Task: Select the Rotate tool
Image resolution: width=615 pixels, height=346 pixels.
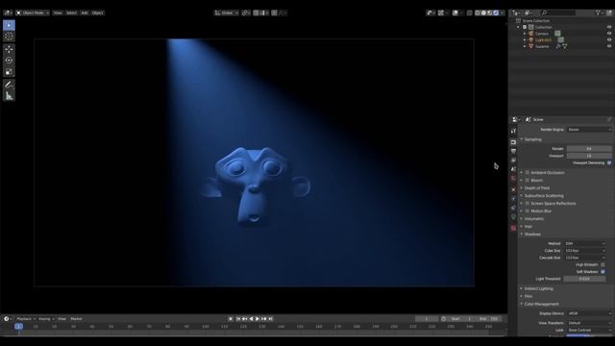Action: point(9,61)
